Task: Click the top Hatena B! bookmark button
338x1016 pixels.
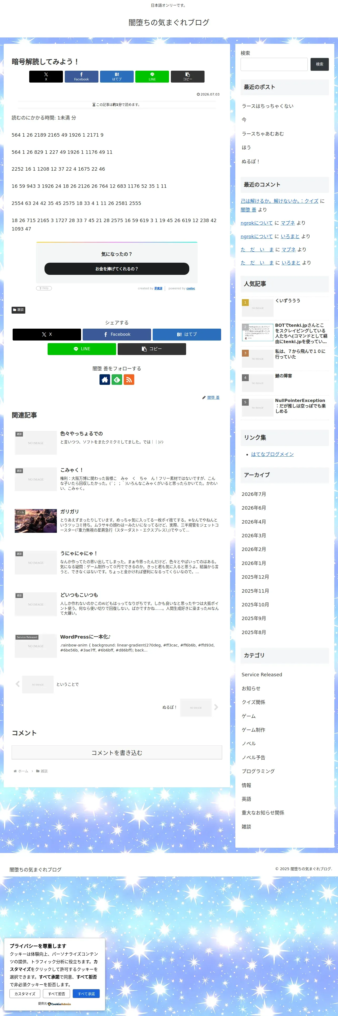Action: click(x=117, y=76)
